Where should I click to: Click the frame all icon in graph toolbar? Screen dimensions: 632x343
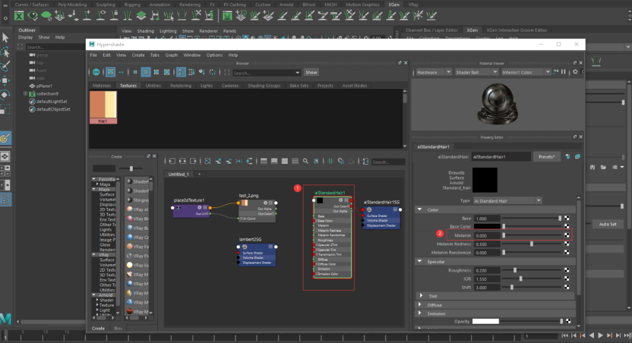[208, 161]
